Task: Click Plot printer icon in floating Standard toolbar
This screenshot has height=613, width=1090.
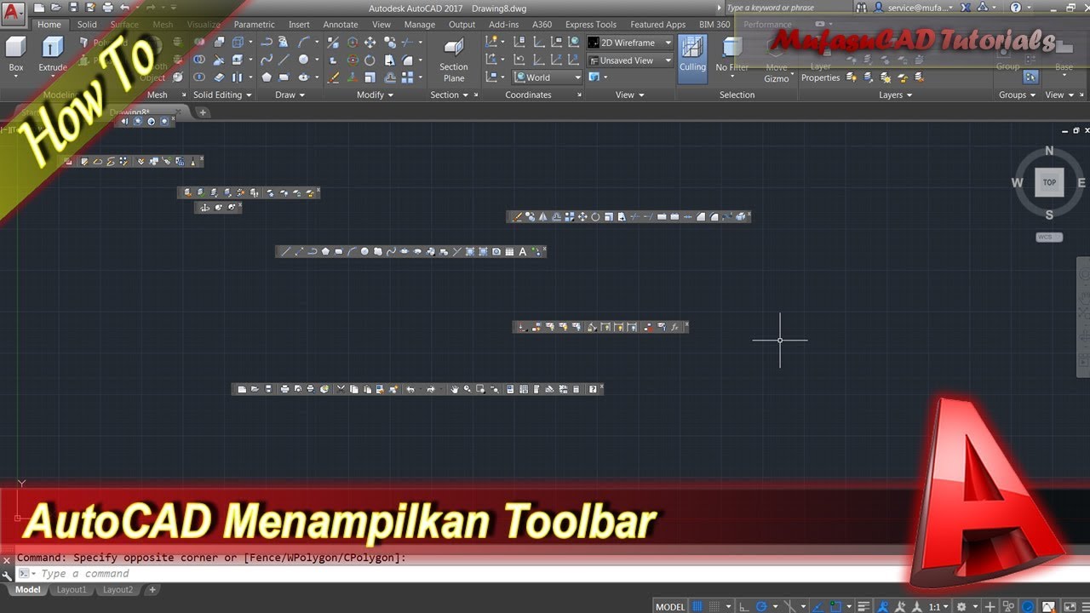Action: pos(284,389)
